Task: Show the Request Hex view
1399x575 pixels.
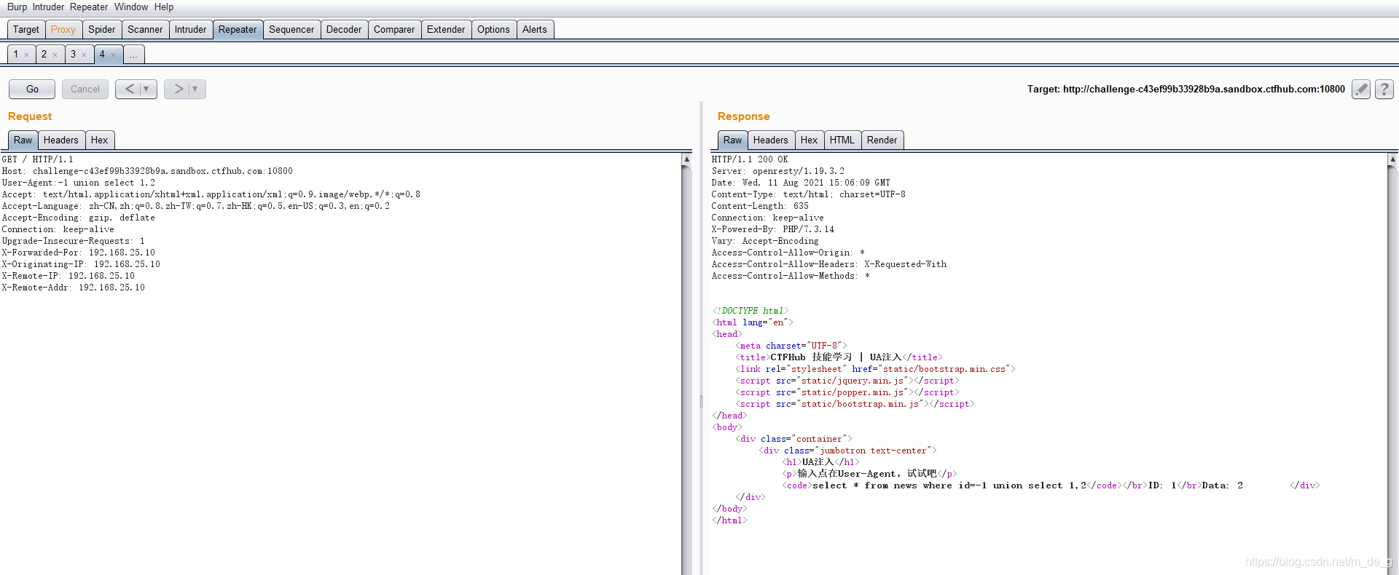Action: (100, 140)
